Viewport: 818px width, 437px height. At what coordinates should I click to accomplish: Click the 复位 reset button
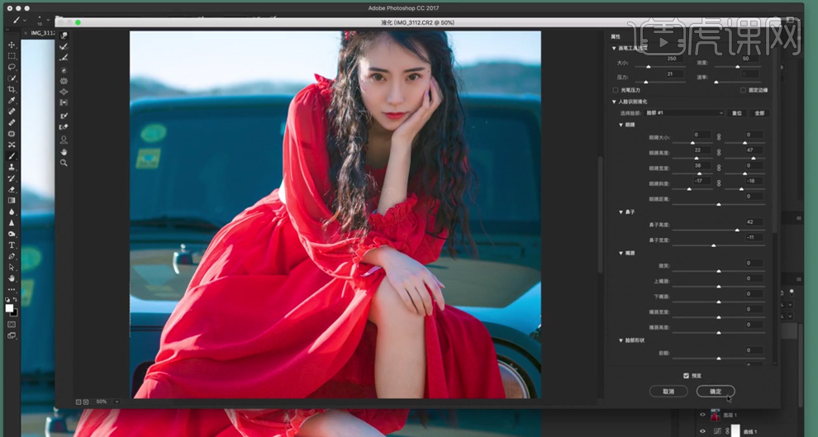(737, 113)
